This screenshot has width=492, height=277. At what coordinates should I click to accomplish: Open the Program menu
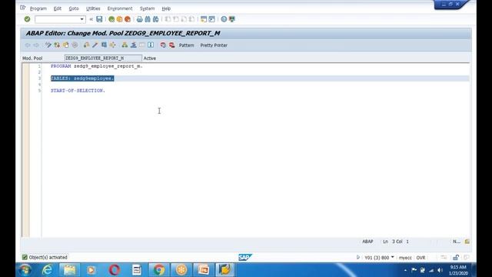click(x=38, y=8)
